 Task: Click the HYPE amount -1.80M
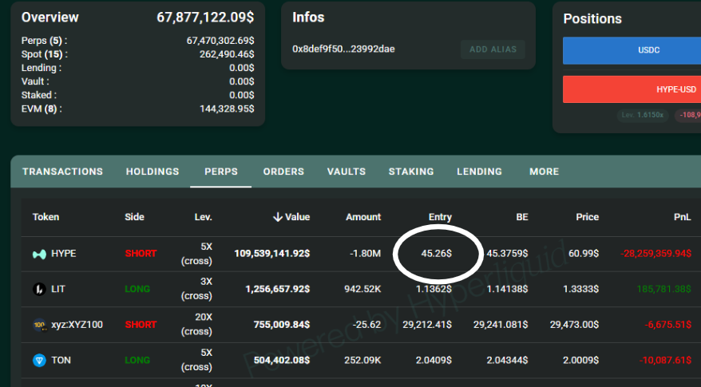(365, 254)
